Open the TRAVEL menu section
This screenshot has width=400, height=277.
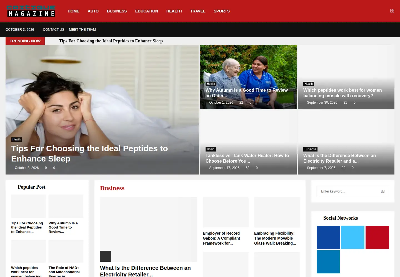coord(198,11)
